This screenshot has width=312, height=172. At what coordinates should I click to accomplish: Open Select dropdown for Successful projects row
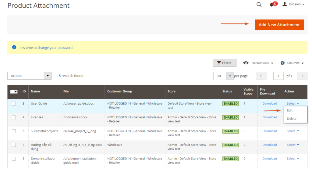[292, 131]
